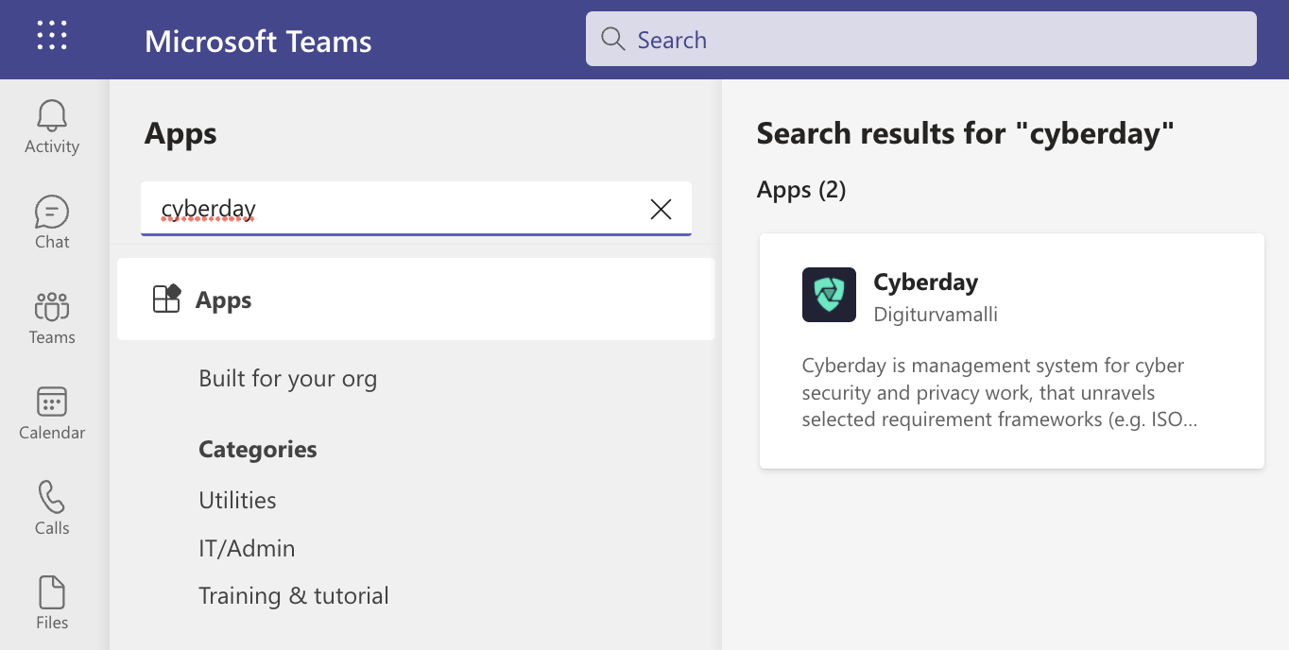Click the Cyberday description text
This screenshot has width=1289, height=650.
(1000, 392)
